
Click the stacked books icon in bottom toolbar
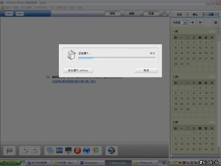coord(96,150)
